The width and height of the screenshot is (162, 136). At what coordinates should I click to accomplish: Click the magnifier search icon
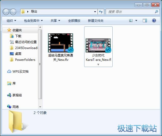(x=157, y=12)
